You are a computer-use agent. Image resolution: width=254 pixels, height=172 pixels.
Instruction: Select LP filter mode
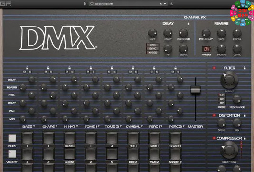pyautogui.click(x=222, y=95)
